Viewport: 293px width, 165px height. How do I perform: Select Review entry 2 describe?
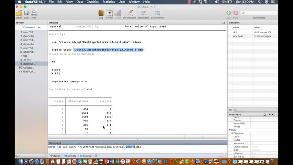coord(31,36)
